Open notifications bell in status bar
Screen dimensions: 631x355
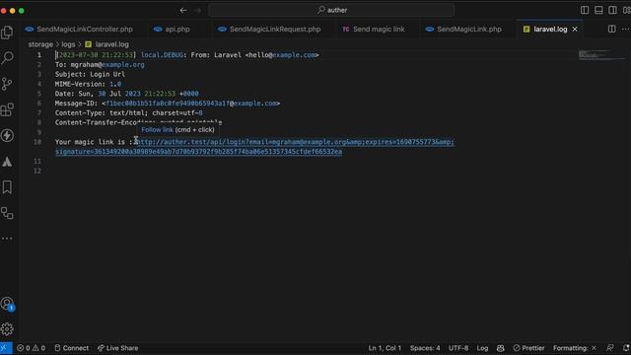tap(626, 348)
